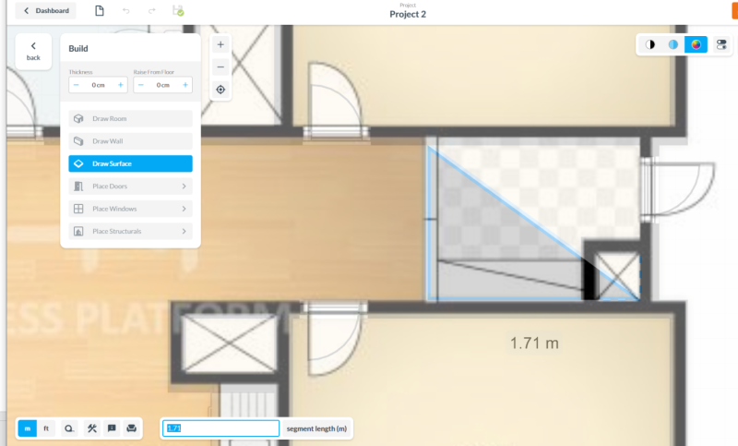This screenshot has width=738, height=446.
Task: Click the Place Windows grid icon
Action: pos(78,209)
